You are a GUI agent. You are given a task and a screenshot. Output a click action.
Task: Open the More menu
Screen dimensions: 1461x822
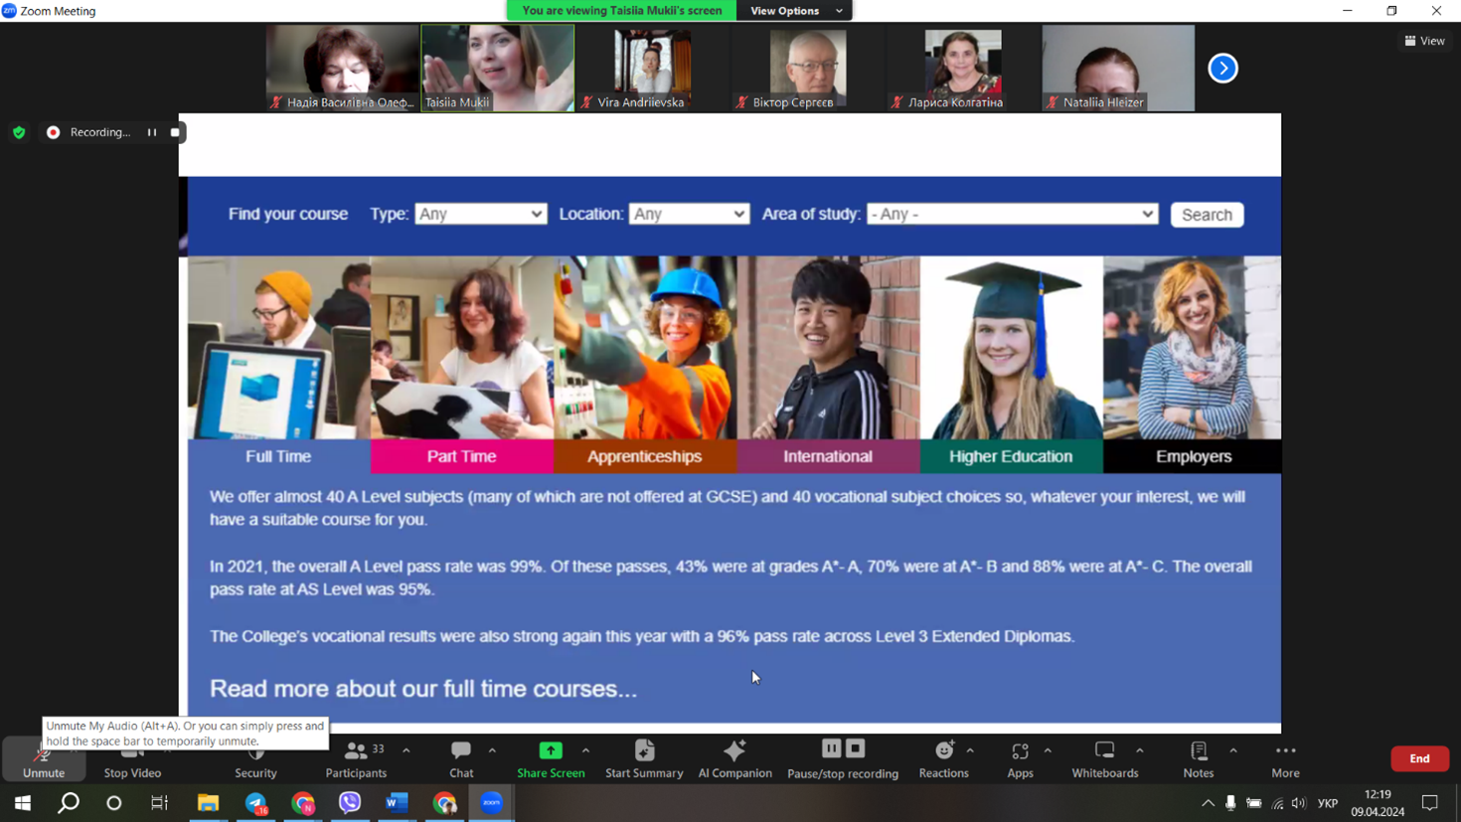[1285, 760]
